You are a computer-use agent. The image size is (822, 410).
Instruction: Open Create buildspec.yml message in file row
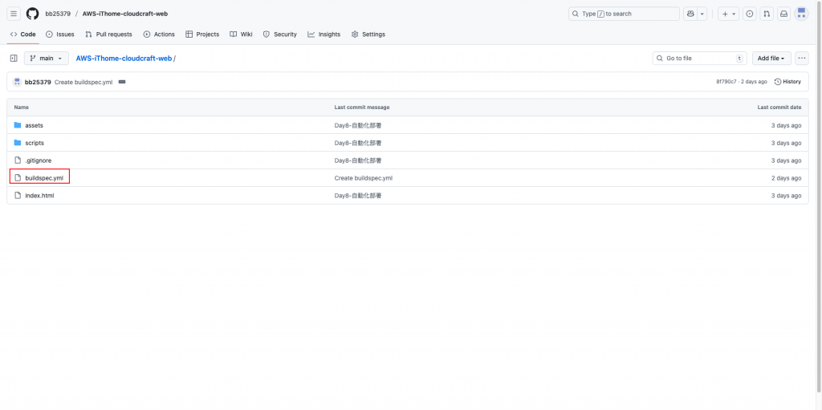coord(364,178)
